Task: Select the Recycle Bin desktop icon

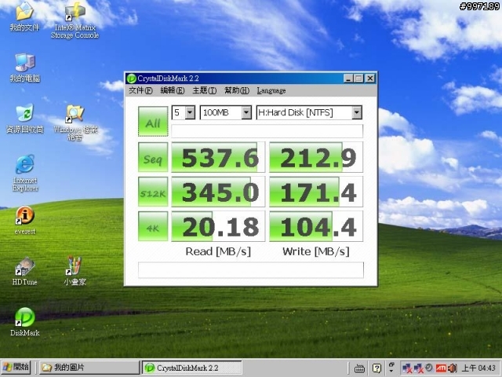Action: click(25, 118)
